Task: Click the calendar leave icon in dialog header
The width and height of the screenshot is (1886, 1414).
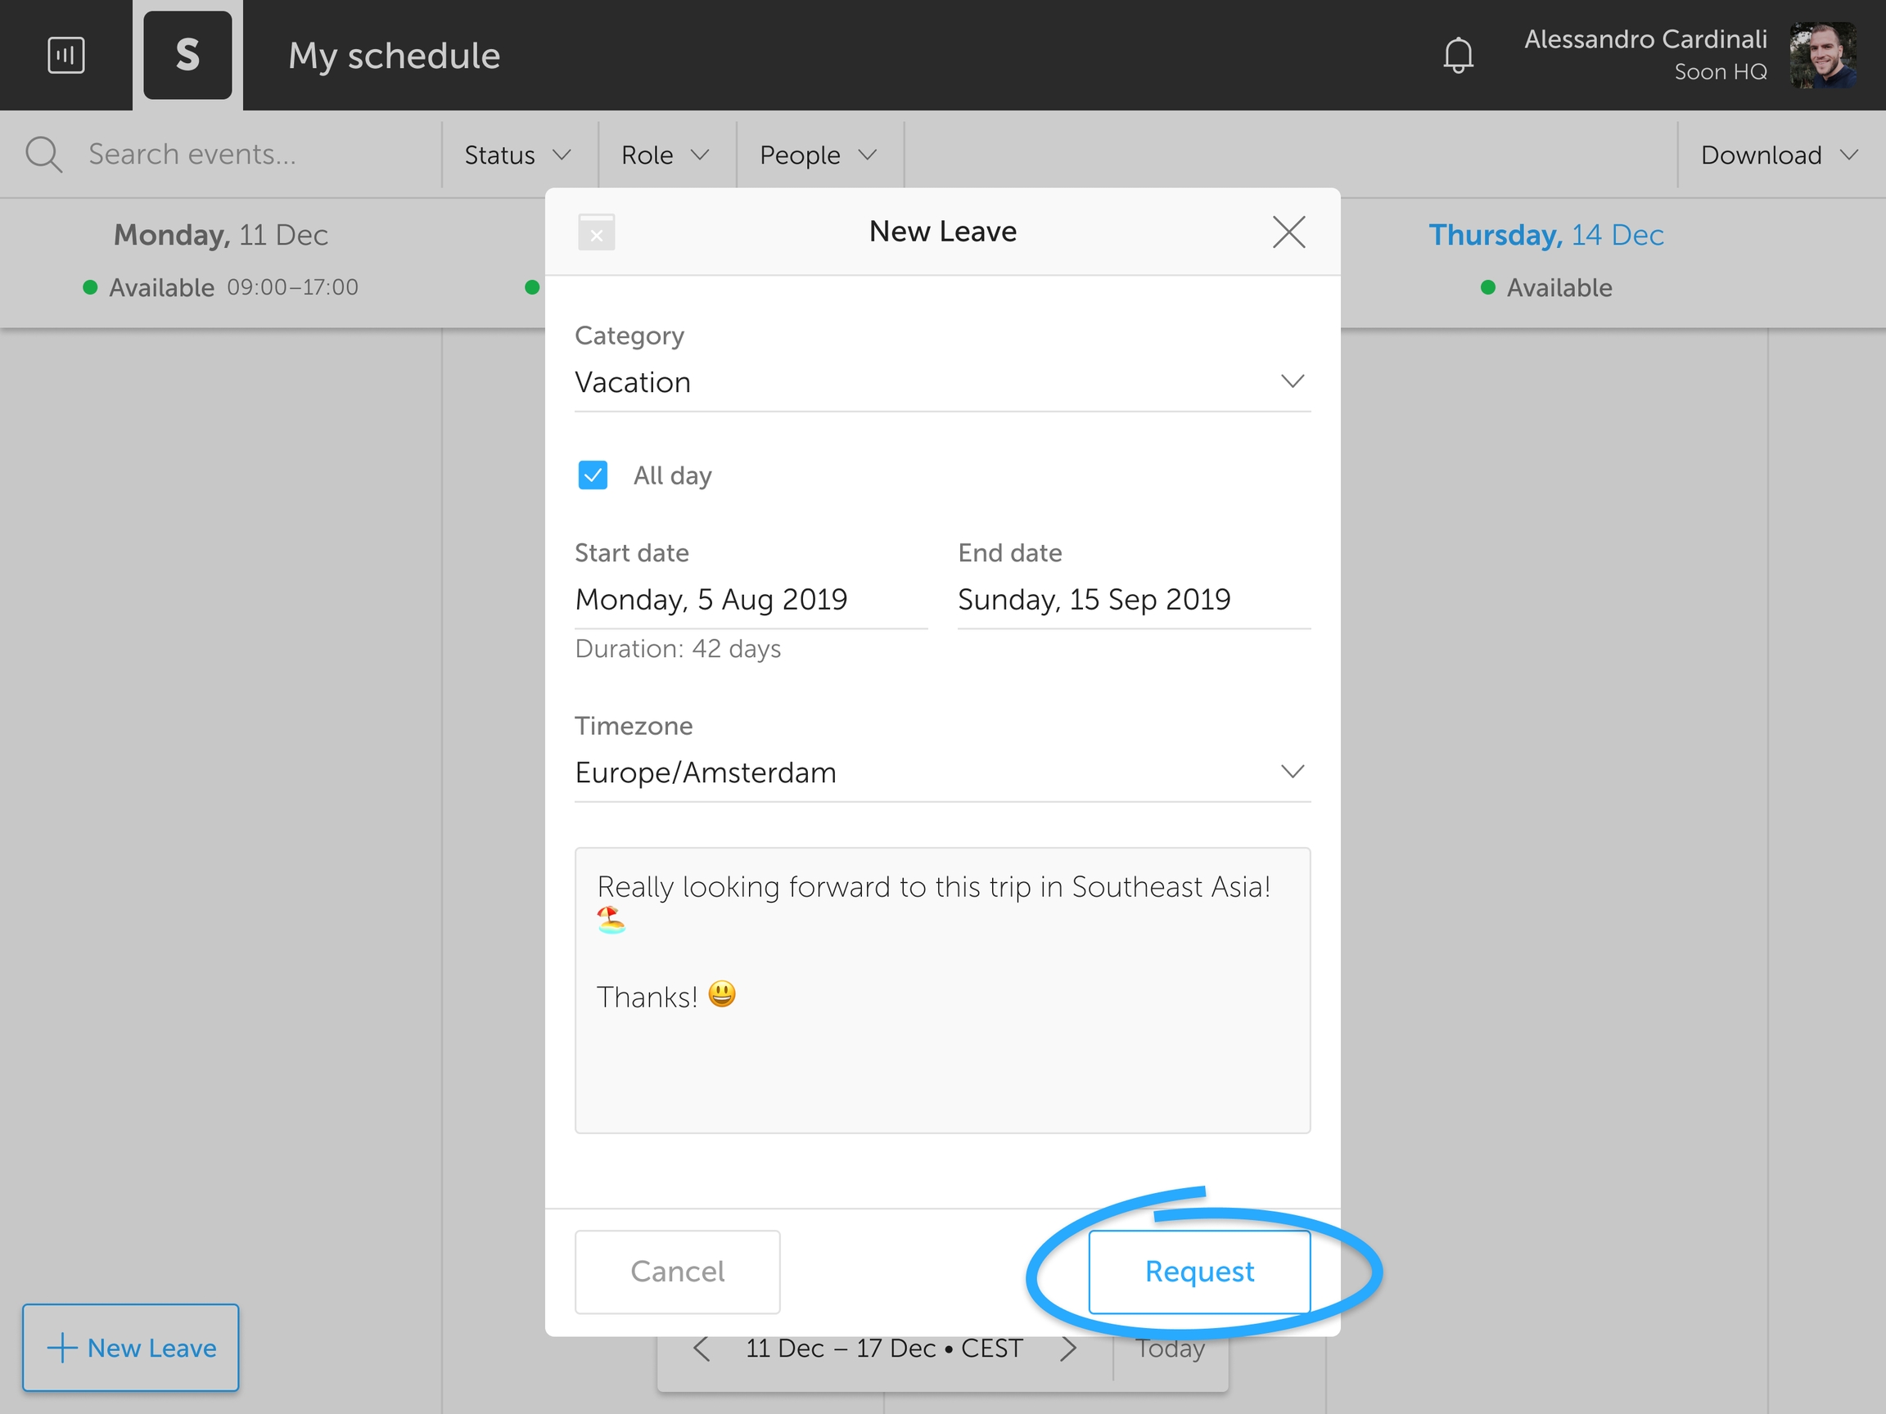Action: (x=596, y=232)
